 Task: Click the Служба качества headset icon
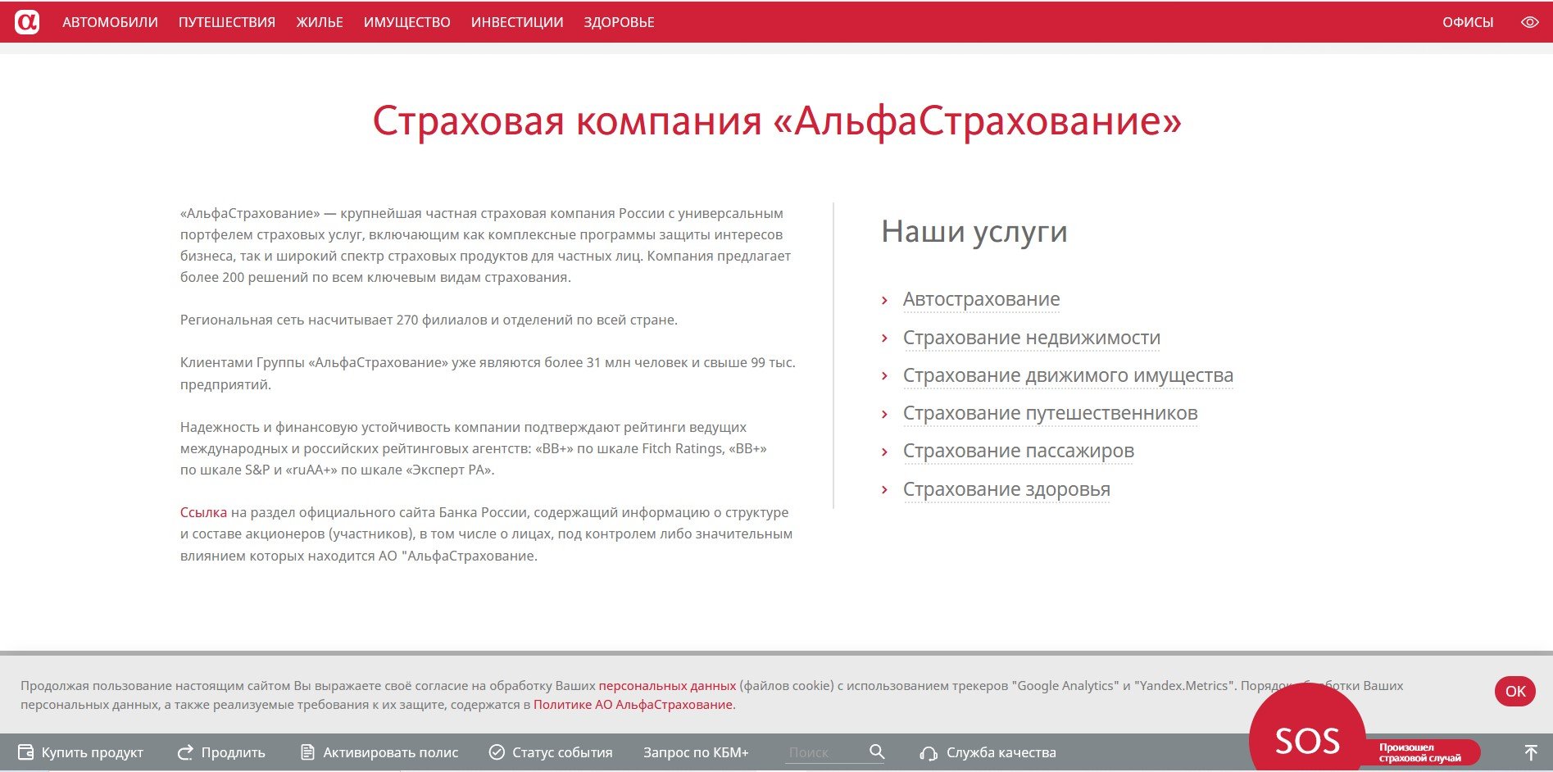point(929,753)
